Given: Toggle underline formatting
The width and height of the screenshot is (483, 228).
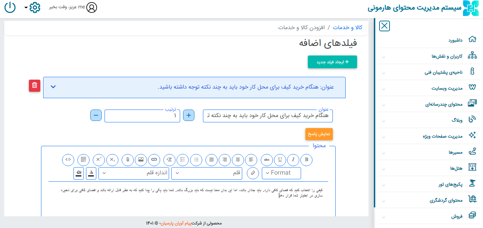Looking at the screenshot, I should 280,160.
